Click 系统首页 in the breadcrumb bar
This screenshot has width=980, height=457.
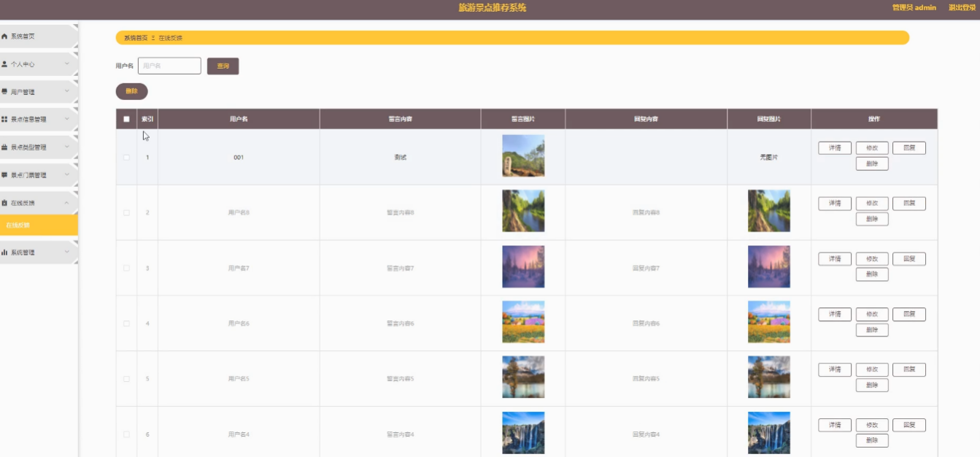(x=136, y=38)
